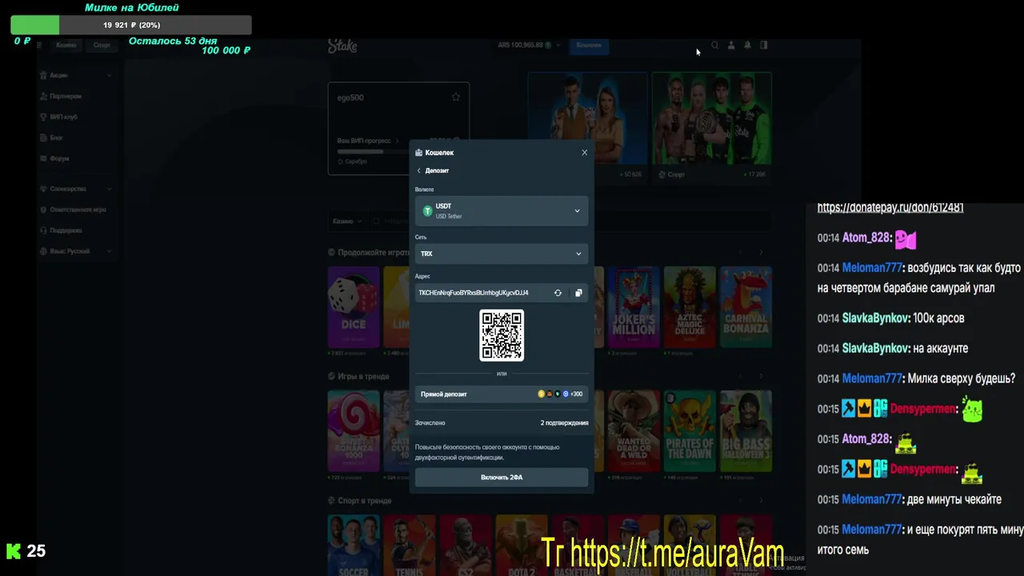Click the Спорт в тренде heading

365,501
